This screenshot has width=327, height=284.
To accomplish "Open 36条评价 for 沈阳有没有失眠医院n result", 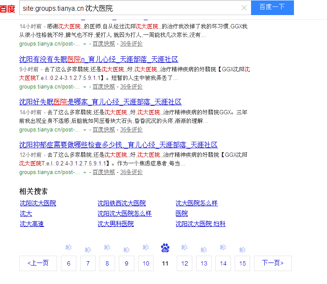I will (x=131, y=86).
